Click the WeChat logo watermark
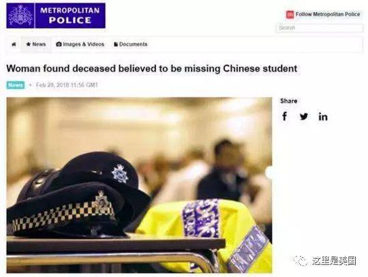368x277 pixels. [x=301, y=261]
